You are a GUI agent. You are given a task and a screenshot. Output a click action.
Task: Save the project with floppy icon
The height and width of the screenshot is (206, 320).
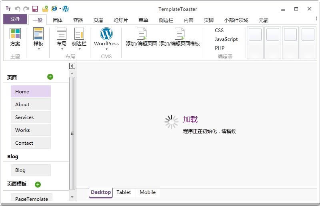[35, 9]
